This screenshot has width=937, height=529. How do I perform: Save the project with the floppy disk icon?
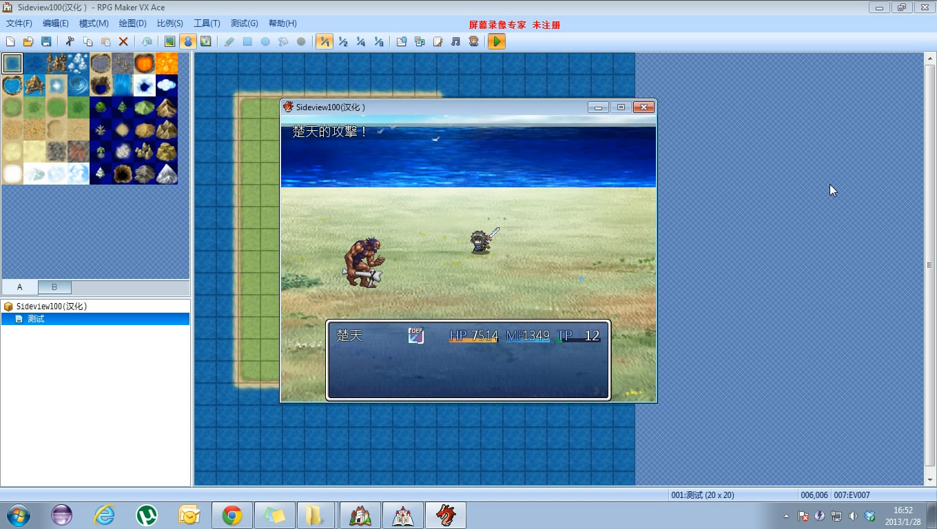[46, 41]
